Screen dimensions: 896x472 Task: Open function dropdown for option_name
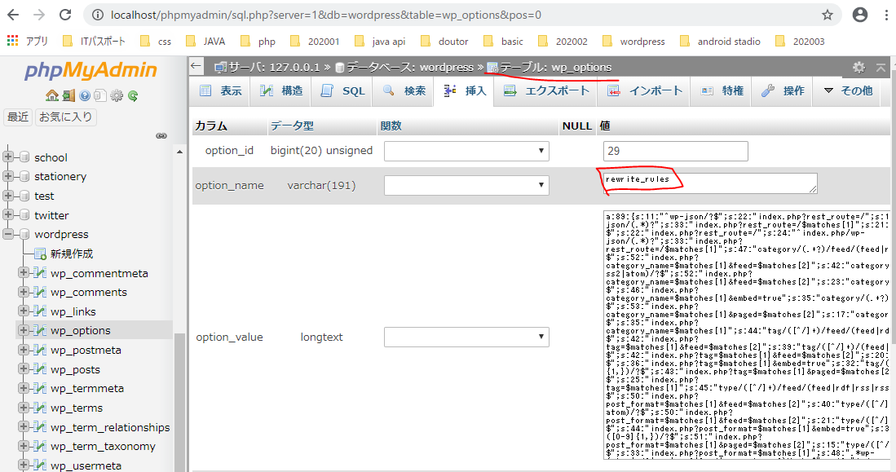pos(466,185)
